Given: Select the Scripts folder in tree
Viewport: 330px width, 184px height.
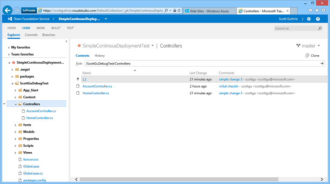Looking at the screenshot, I should (28, 146).
